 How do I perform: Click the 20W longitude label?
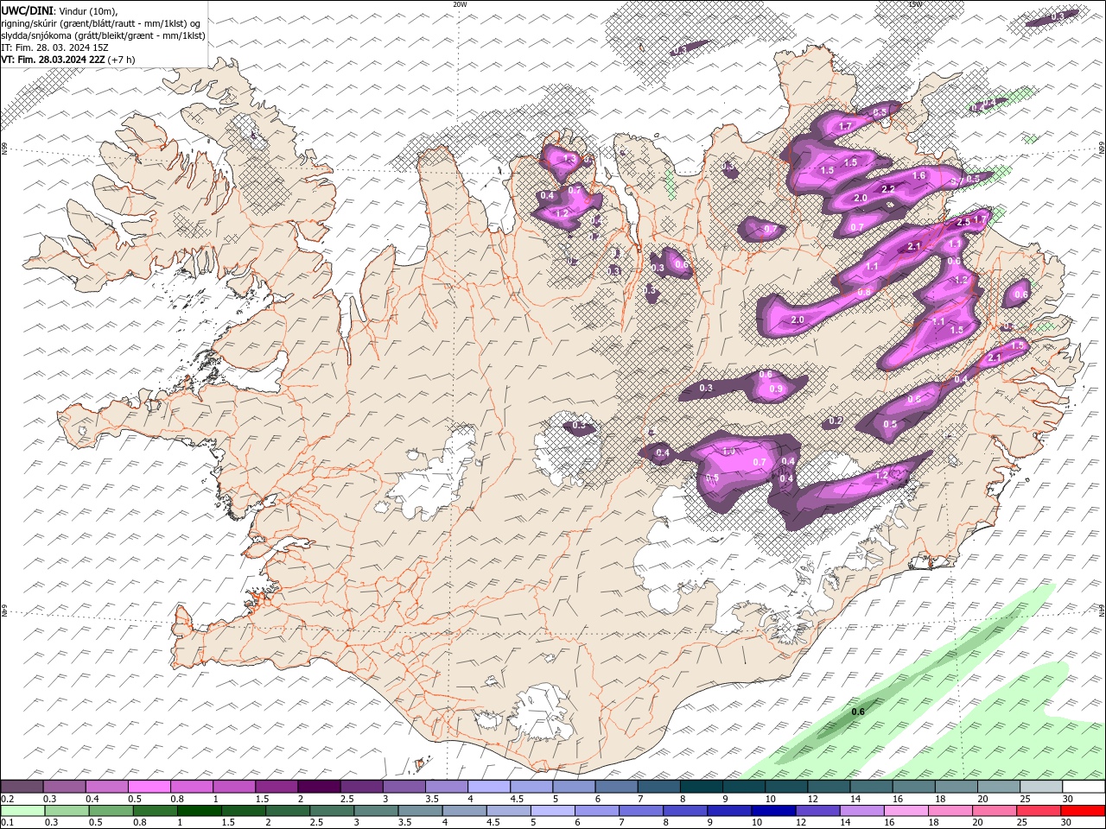[460, 3]
